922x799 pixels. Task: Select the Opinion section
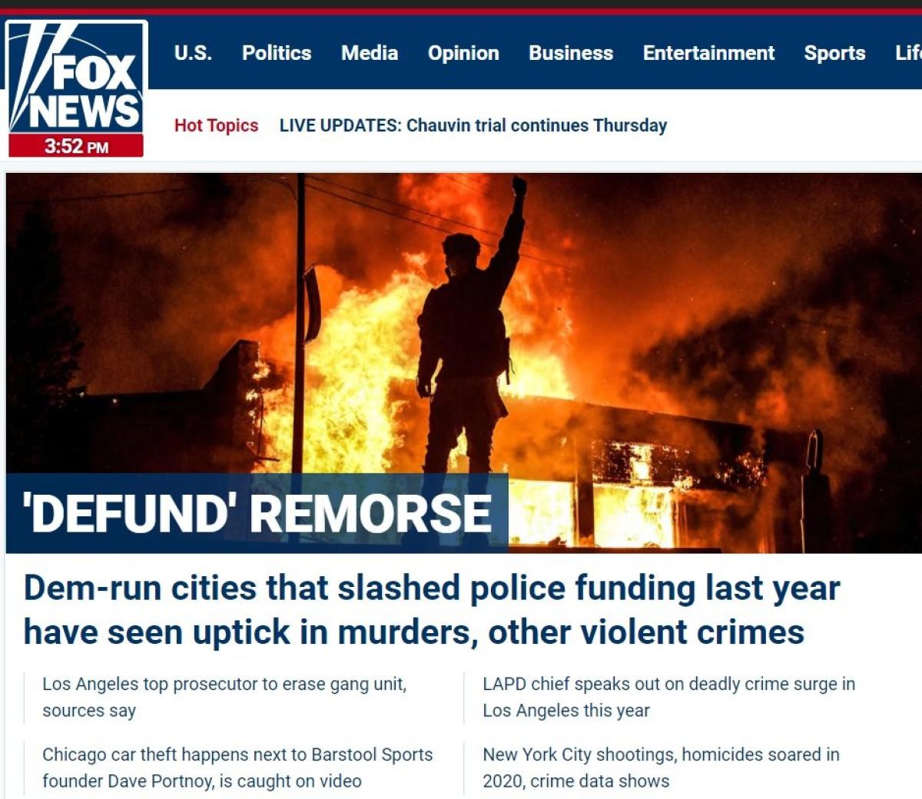click(x=463, y=53)
